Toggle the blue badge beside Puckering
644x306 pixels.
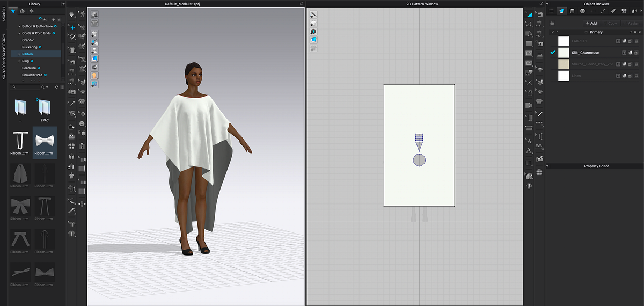click(40, 47)
